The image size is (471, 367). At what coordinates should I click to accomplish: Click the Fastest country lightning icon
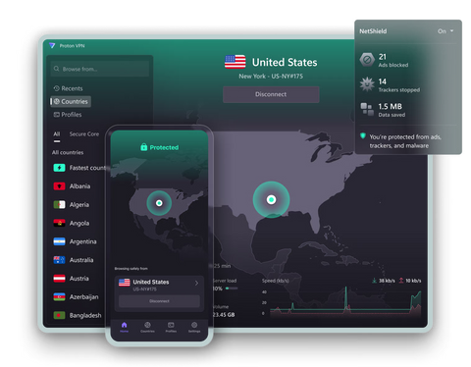tap(59, 168)
